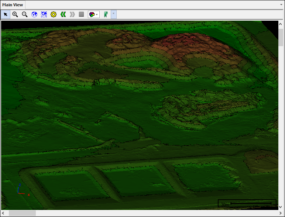The height and width of the screenshot is (217, 285).
Task: Select the arrow pointer tool
Action: click(x=6, y=14)
